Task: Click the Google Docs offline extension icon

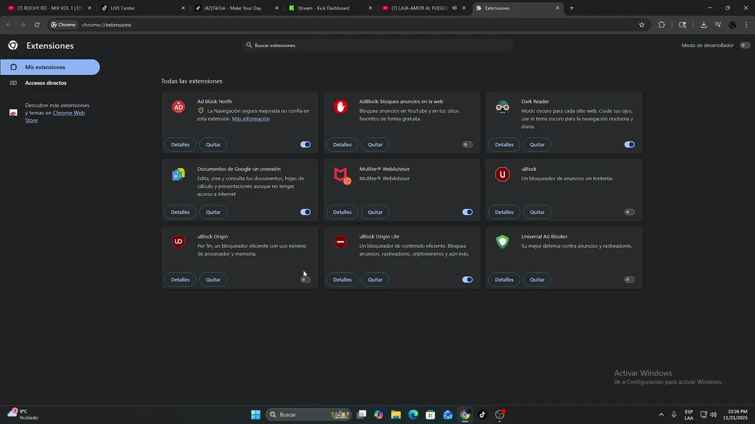Action: tap(179, 175)
